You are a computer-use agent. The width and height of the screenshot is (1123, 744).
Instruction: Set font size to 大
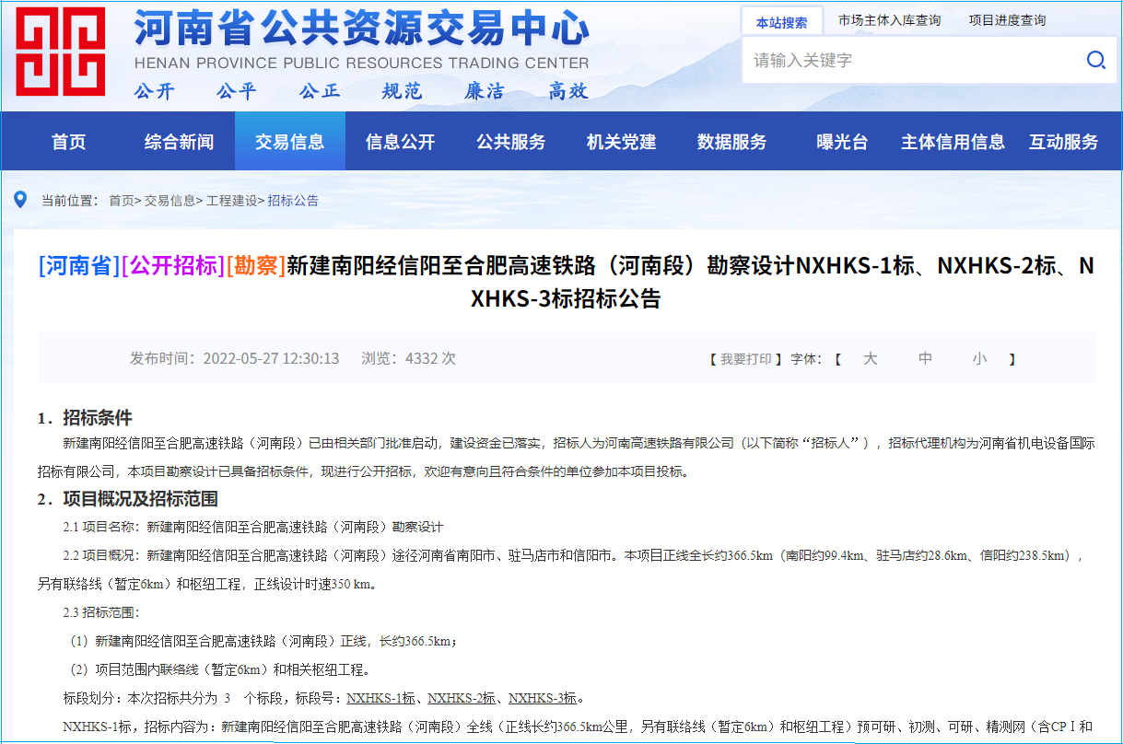point(870,359)
